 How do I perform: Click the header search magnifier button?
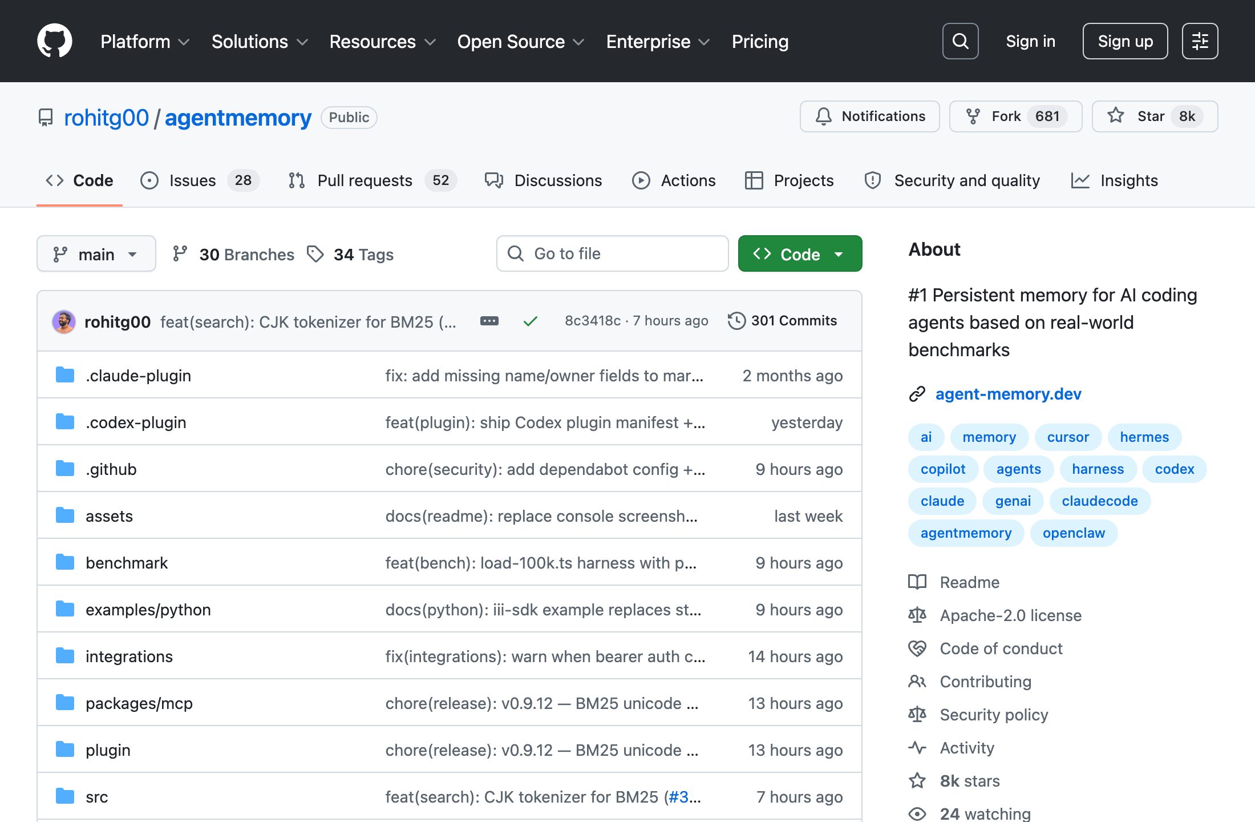coord(960,41)
